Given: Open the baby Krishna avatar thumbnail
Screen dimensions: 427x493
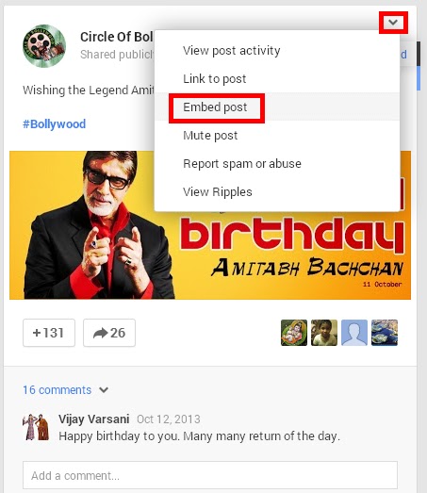Looking at the screenshot, I should point(294,333).
